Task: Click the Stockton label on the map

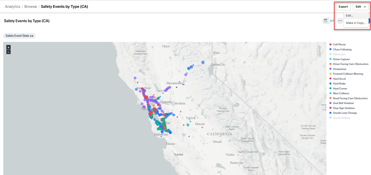Action: (180, 103)
